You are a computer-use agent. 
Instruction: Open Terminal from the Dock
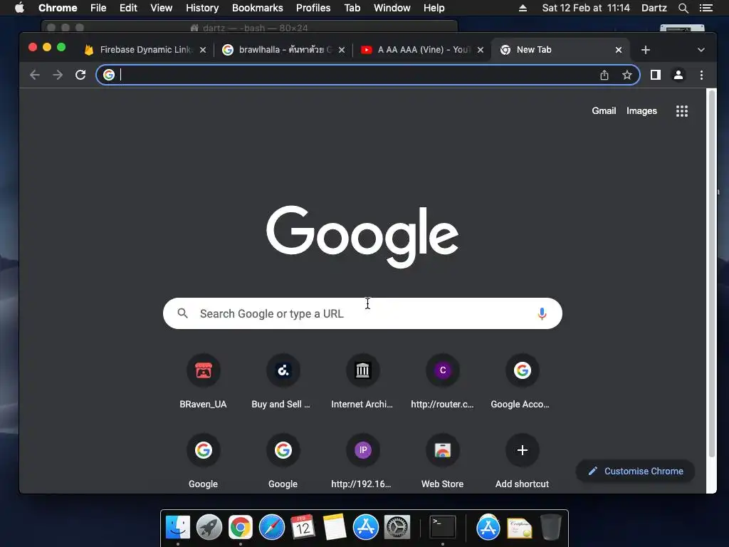[443, 527]
